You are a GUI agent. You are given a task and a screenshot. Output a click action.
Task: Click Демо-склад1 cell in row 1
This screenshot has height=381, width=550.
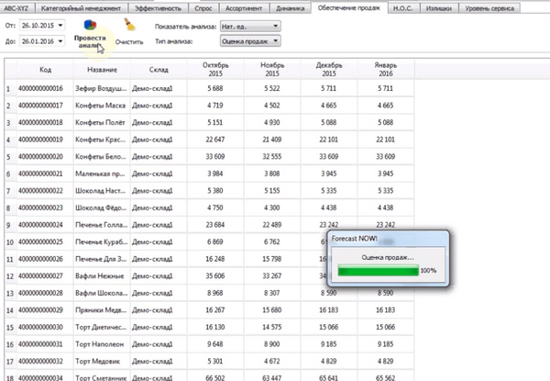coord(159,88)
